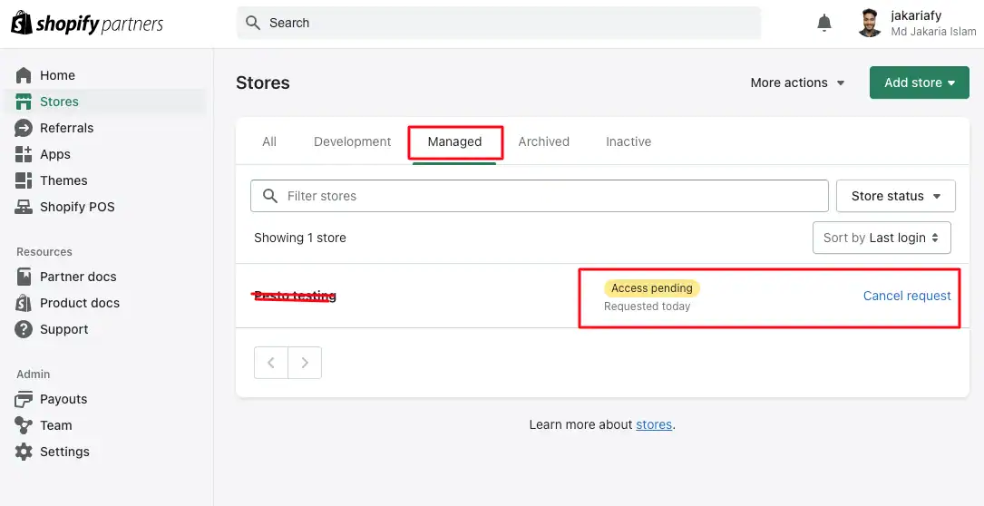Switch to the Inactive tab
This screenshot has height=506, width=984.
point(628,141)
